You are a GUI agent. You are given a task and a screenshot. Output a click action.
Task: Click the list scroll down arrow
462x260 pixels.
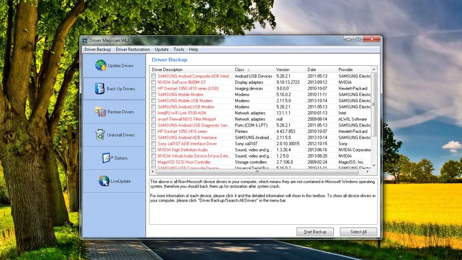point(374,166)
